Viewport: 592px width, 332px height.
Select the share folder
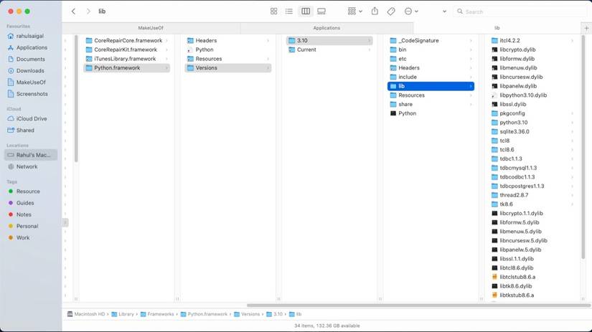point(431,104)
